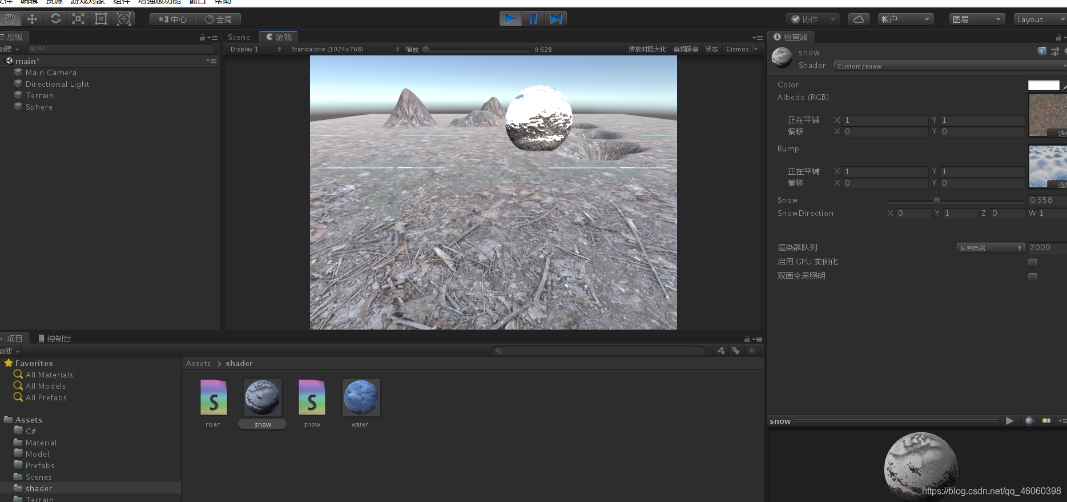This screenshot has height=502, width=1067.
Task: Enable 双面全局照明 checkbox
Action: (x=1032, y=276)
